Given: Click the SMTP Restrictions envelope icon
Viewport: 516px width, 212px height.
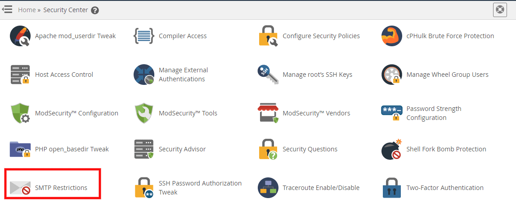Looking at the screenshot, I should tap(20, 188).
